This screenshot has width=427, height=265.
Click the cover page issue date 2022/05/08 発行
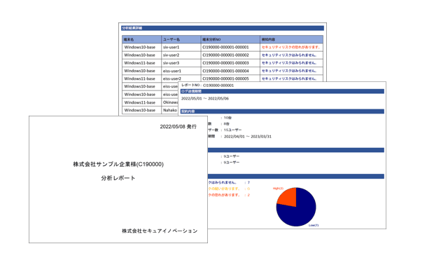pyautogui.click(x=178, y=126)
